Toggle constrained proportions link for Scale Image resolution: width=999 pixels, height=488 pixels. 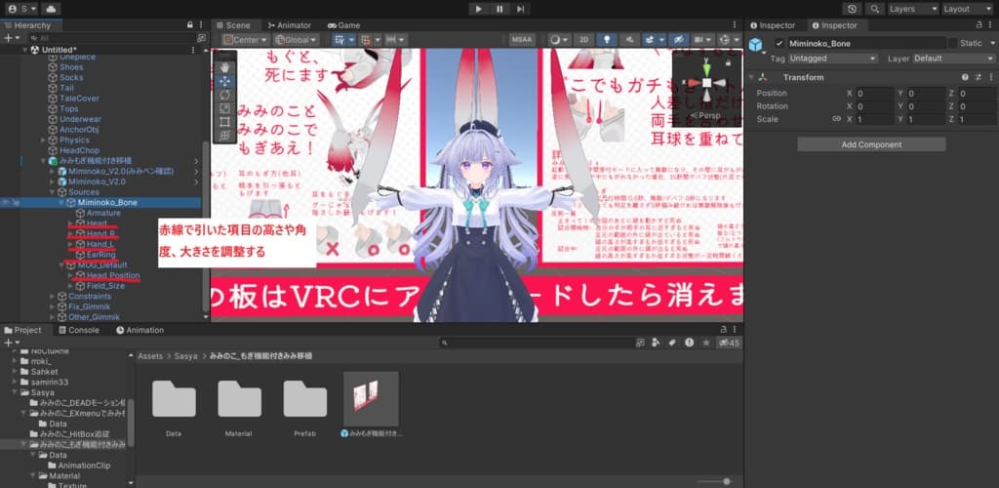(836, 119)
